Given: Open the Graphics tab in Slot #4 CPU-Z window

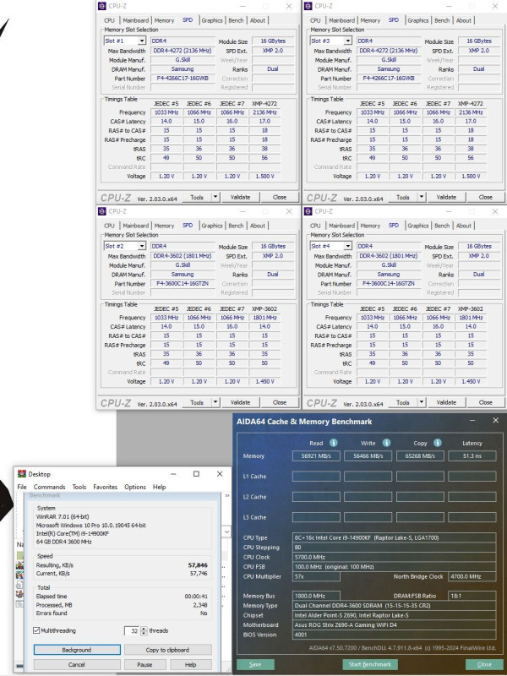Looking at the screenshot, I should (418, 226).
